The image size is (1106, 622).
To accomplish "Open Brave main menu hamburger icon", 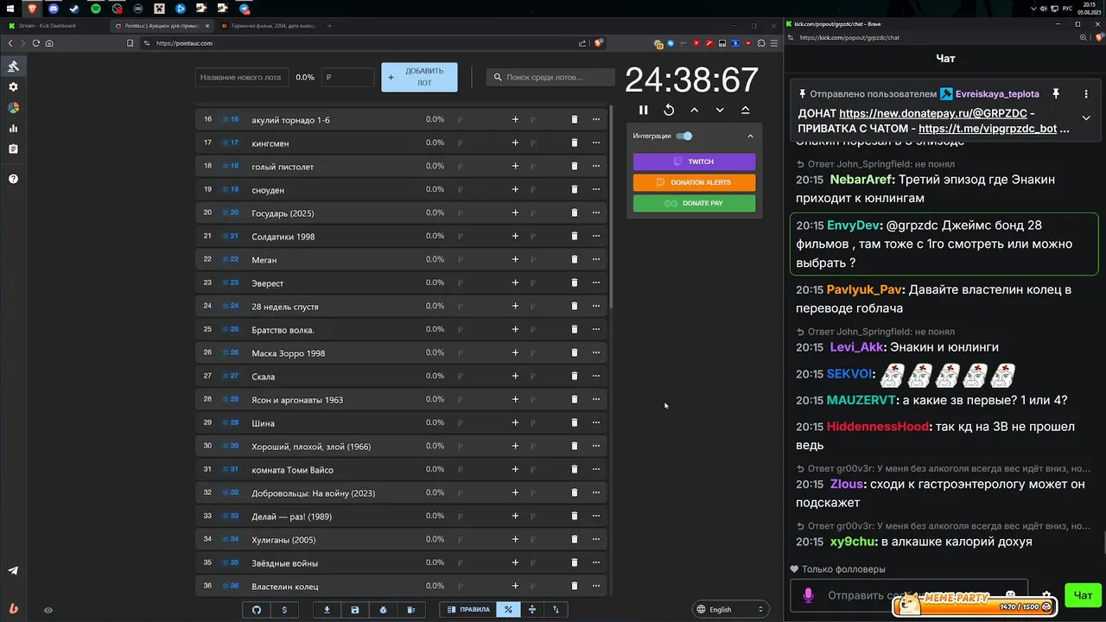I will coord(774,43).
